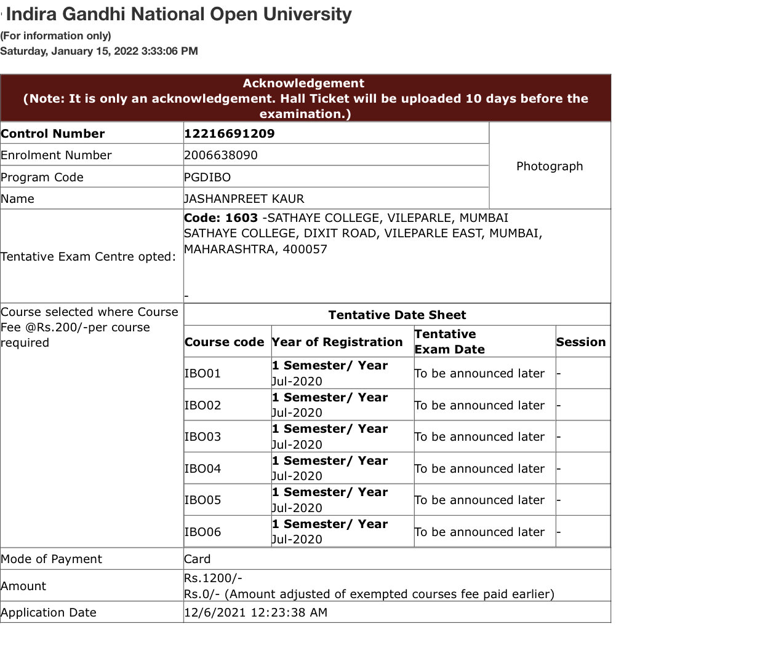Image resolution: width=760 pixels, height=651 pixels.
Task: Click course code IBO04
Action: [x=202, y=468]
